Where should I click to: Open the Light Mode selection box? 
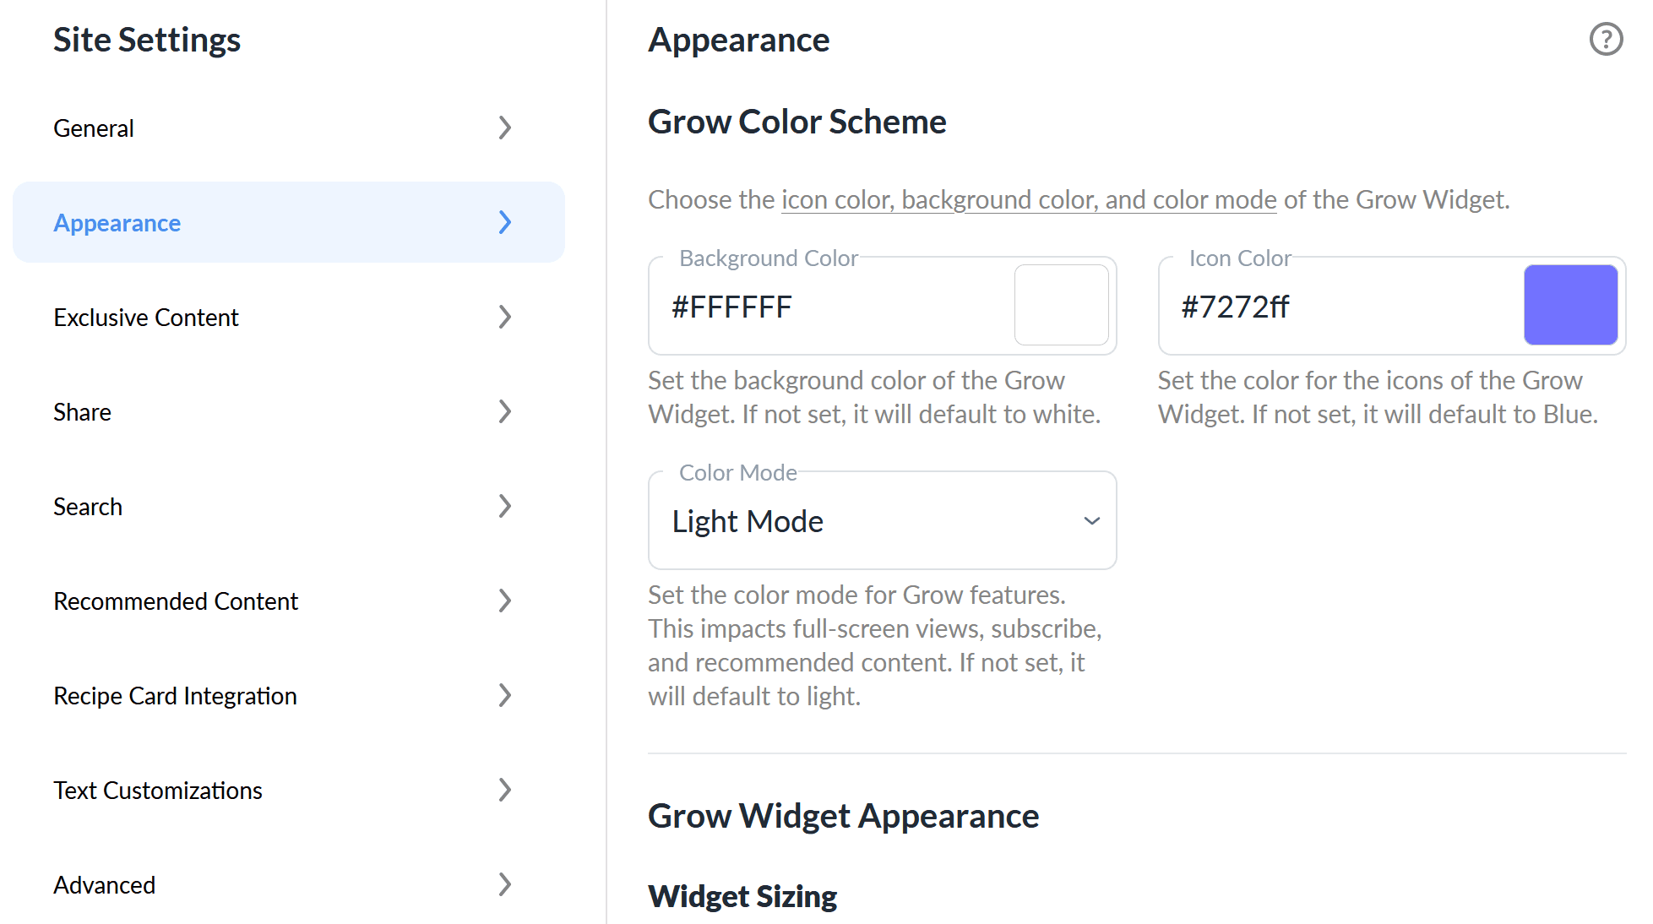(882, 520)
